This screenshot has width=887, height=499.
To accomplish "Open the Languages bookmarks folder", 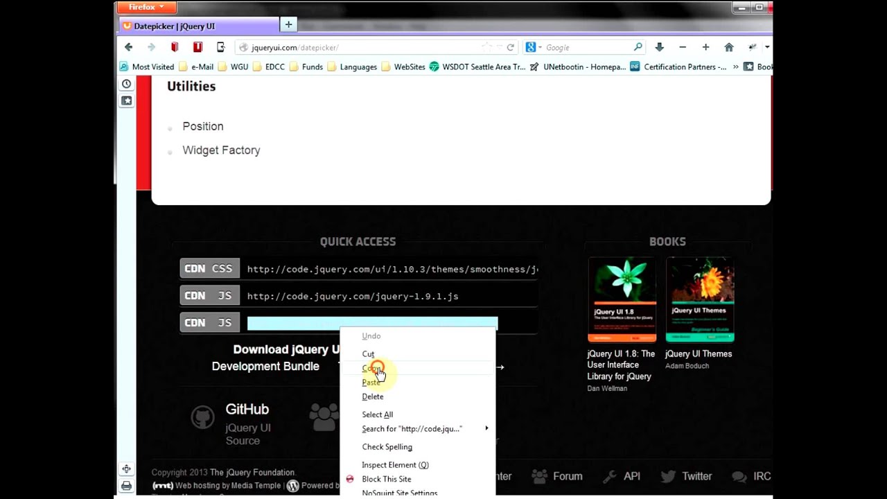I will (352, 67).
